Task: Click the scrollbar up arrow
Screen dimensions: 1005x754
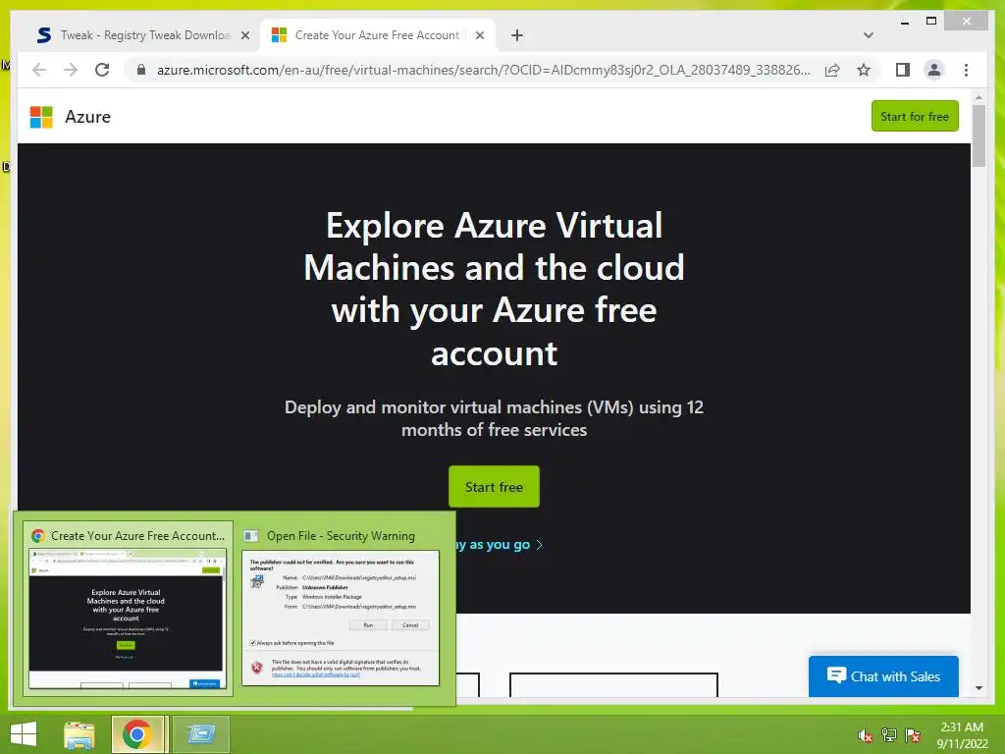Action: tap(979, 97)
